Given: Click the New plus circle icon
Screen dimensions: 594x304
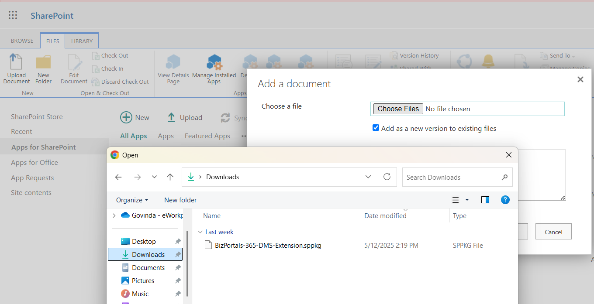Looking at the screenshot, I should pos(126,117).
